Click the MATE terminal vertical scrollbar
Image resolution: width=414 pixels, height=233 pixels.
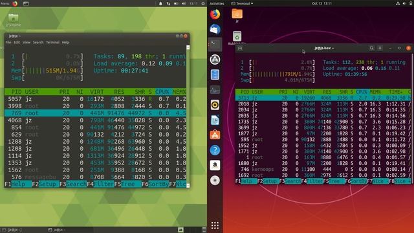point(188,116)
